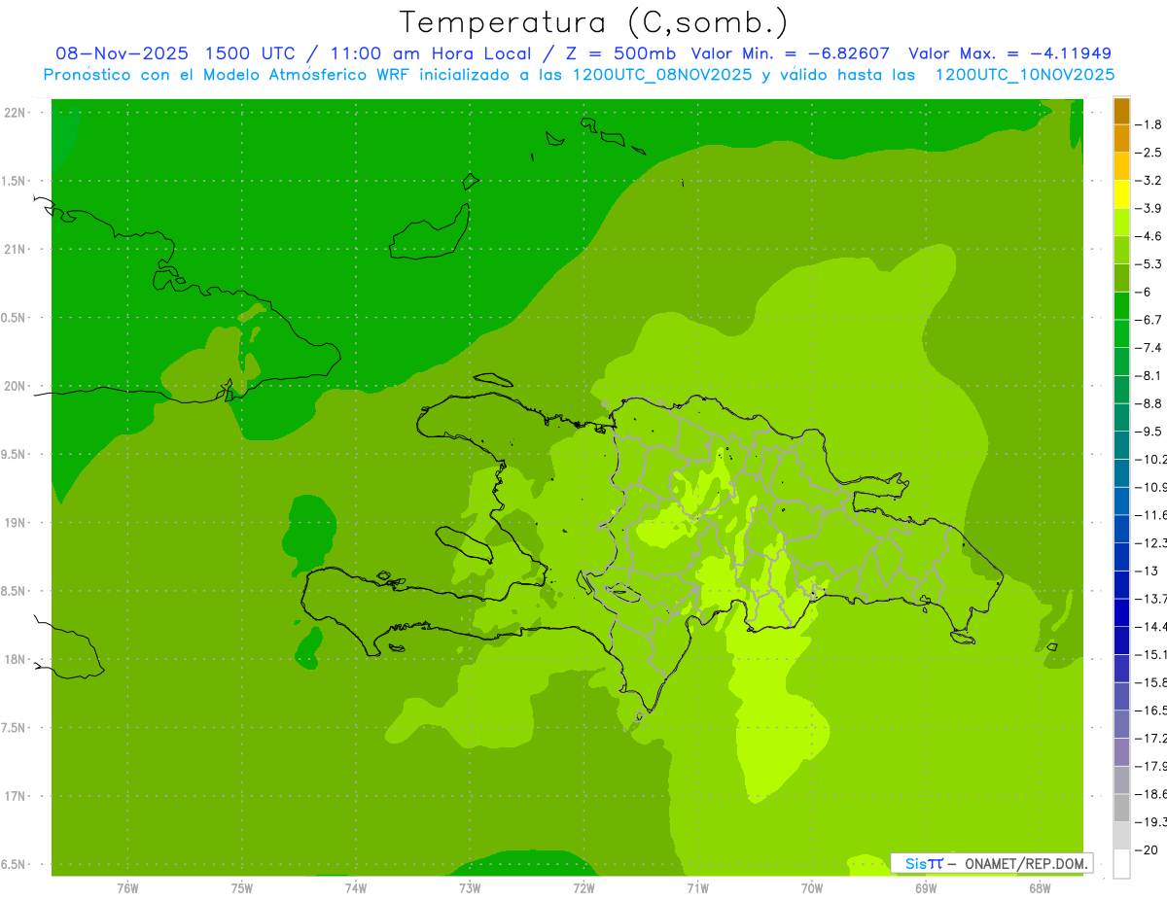This screenshot has height=901, width=1167.
Task: Click the blue swatch between -11.6 and -12.3
Action: [1121, 529]
